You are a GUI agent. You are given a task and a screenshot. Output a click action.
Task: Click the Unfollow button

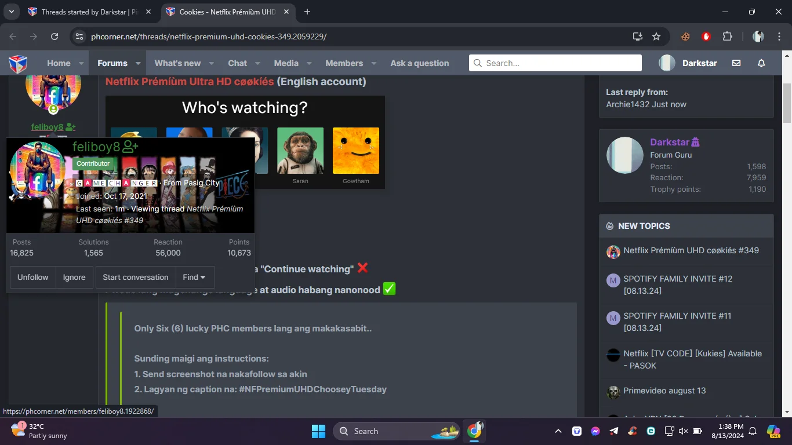[x=33, y=277]
